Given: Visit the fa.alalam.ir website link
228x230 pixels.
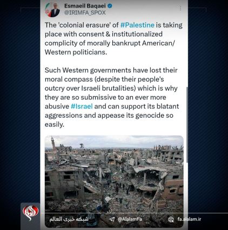Looking at the screenshot, I should pyautogui.click(x=189, y=219).
